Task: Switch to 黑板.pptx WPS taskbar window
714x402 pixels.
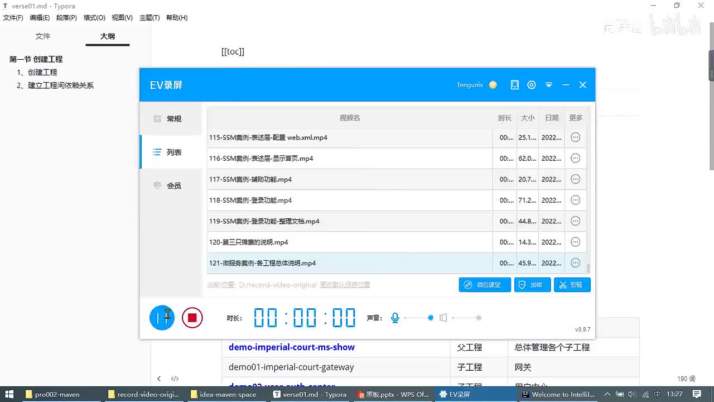Action: pyautogui.click(x=393, y=394)
